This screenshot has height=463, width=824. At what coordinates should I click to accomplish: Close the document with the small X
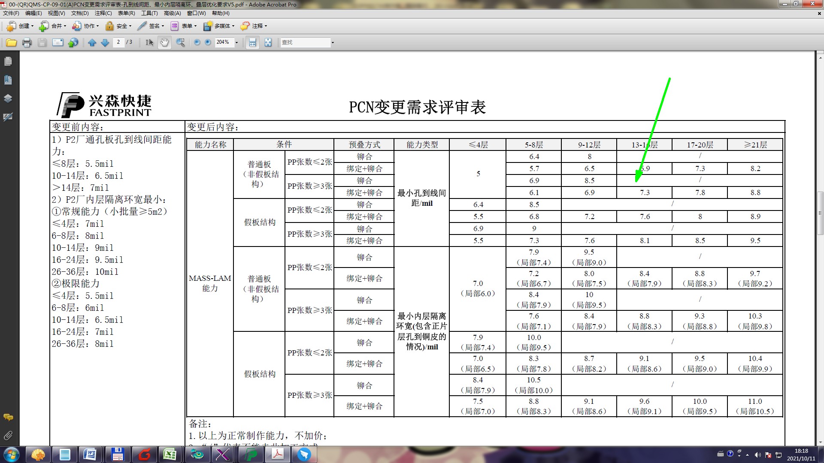819,13
